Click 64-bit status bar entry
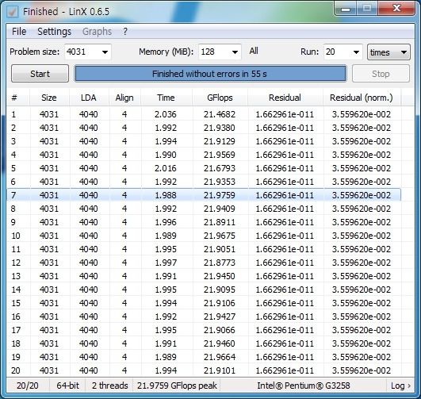Screen dimensions: 421x399 point(67,386)
